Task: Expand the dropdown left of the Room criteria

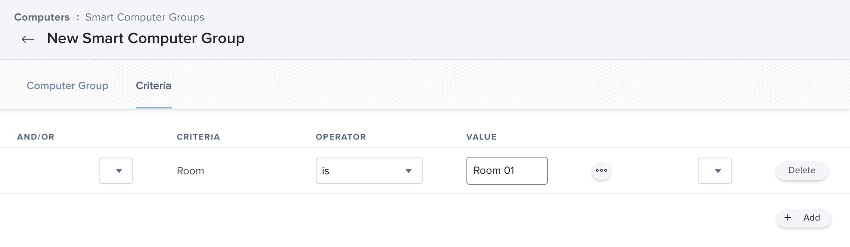Action: [116, 171]
